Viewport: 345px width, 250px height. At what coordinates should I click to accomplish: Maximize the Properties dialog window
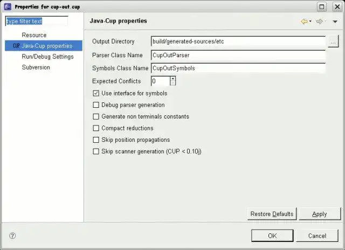[322, 7]
